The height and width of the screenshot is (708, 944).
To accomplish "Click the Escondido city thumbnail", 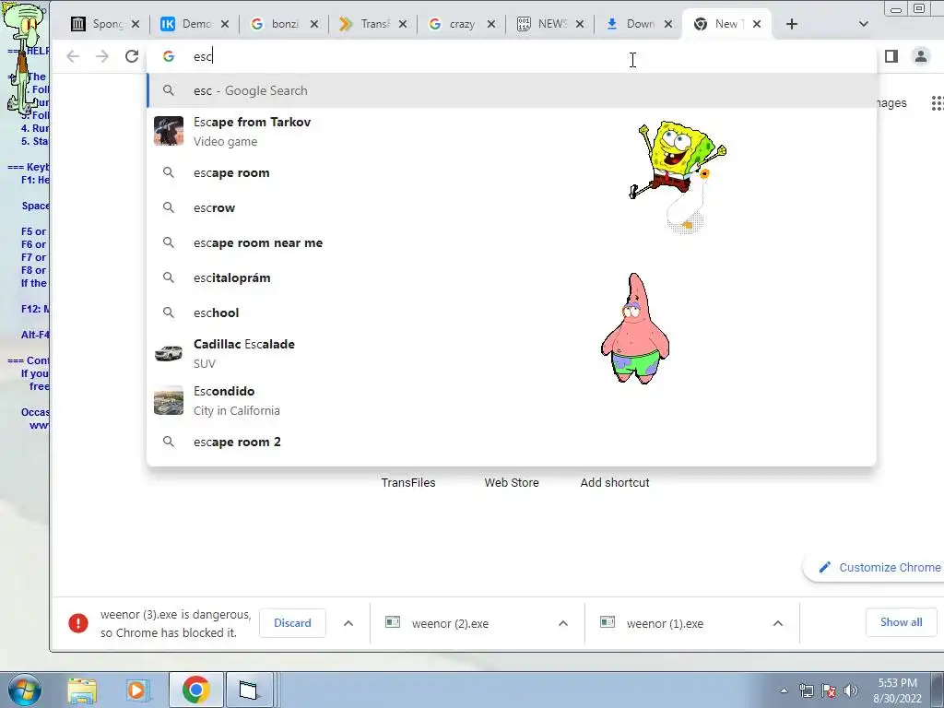I will click(169, 400).
